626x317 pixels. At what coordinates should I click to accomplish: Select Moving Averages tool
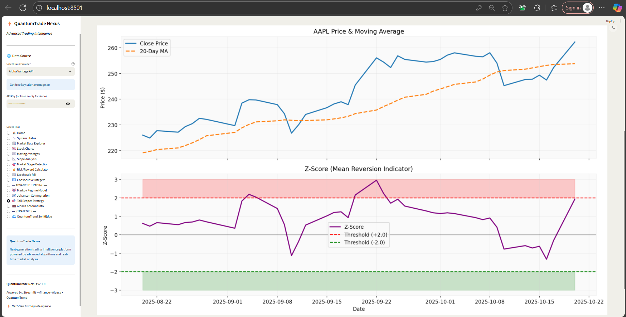click(x=23, y=154)
